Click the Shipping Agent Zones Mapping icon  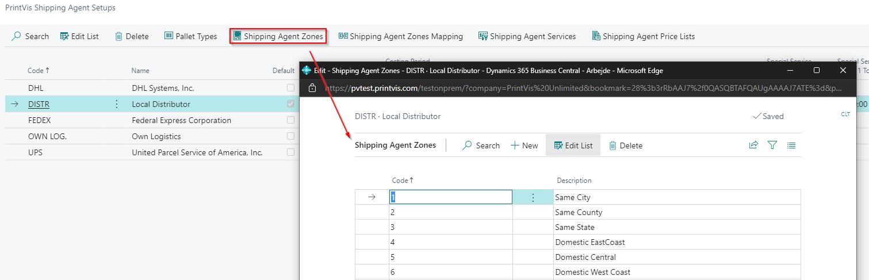point(343,36)
